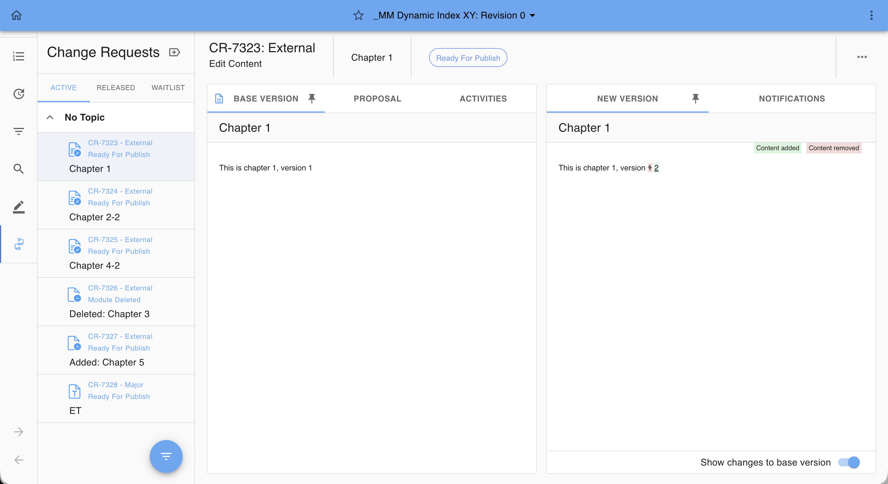
Task: Click the Ready For Publish status button
Action: 468,58
